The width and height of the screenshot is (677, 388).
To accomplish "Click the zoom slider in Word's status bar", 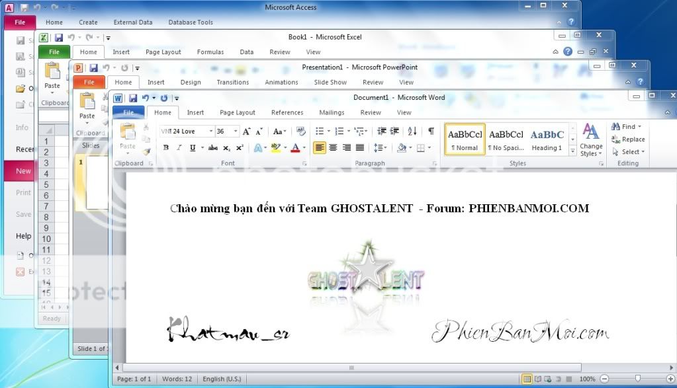I will [637, 379].
